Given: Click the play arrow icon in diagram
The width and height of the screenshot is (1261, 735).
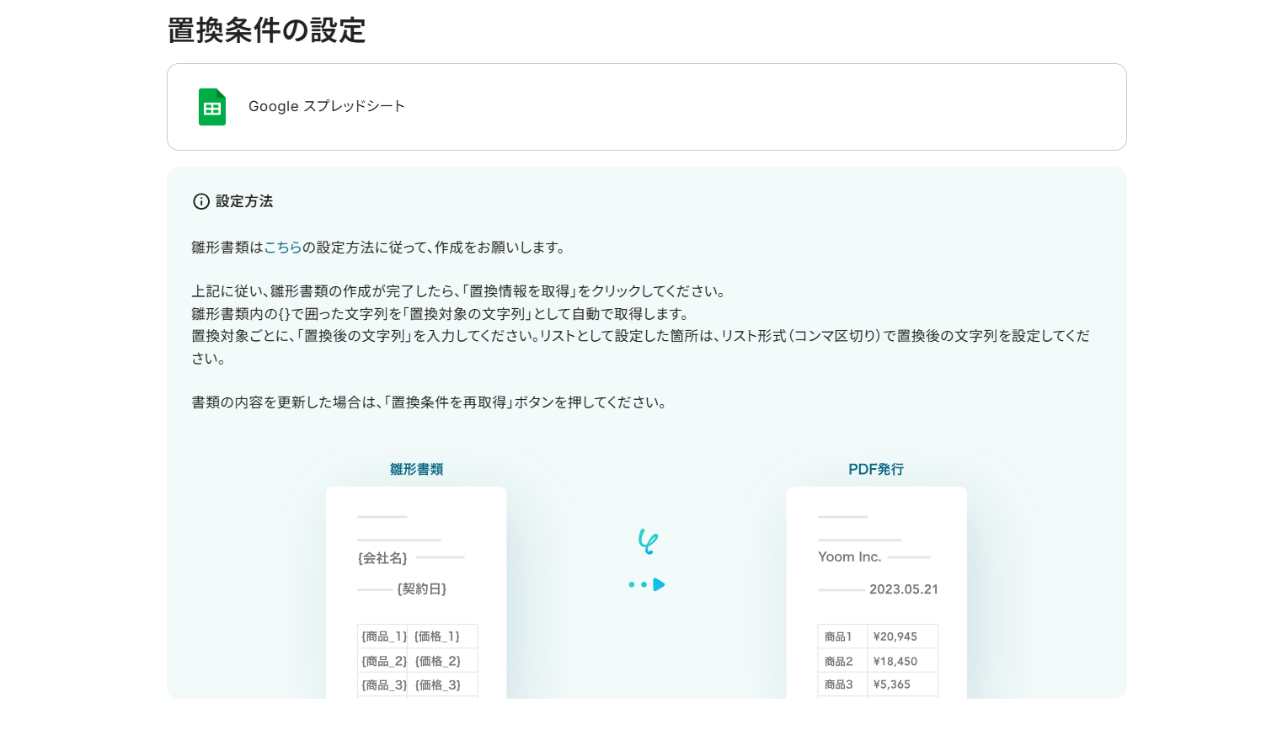Looking at the screenshot, I should [x=659, y=584].
